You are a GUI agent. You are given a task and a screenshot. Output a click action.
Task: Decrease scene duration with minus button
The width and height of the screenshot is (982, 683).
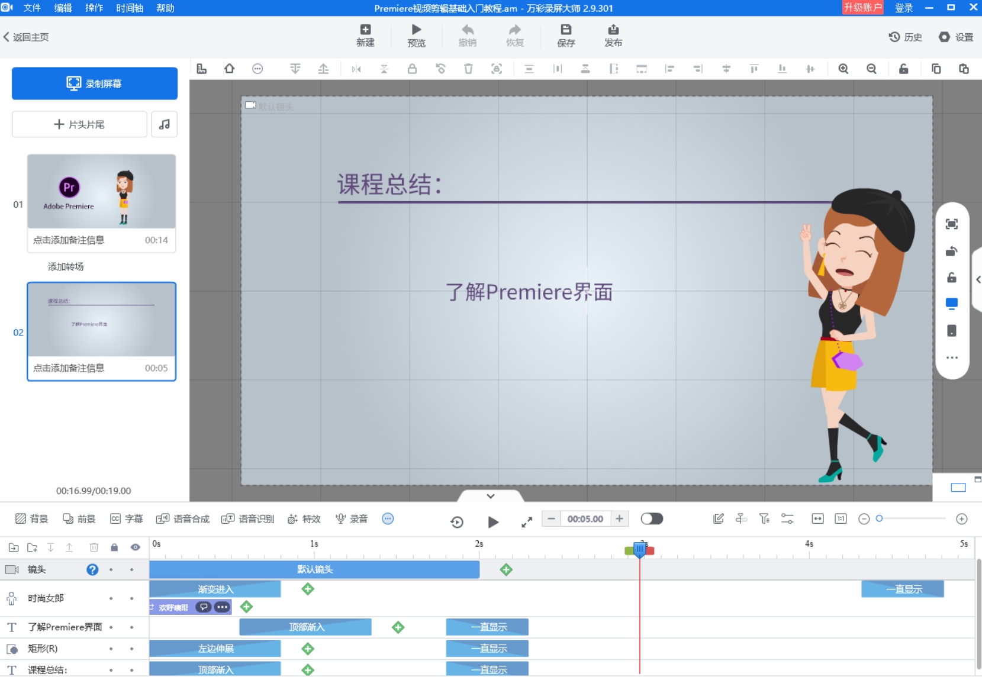tap(551, 519)
